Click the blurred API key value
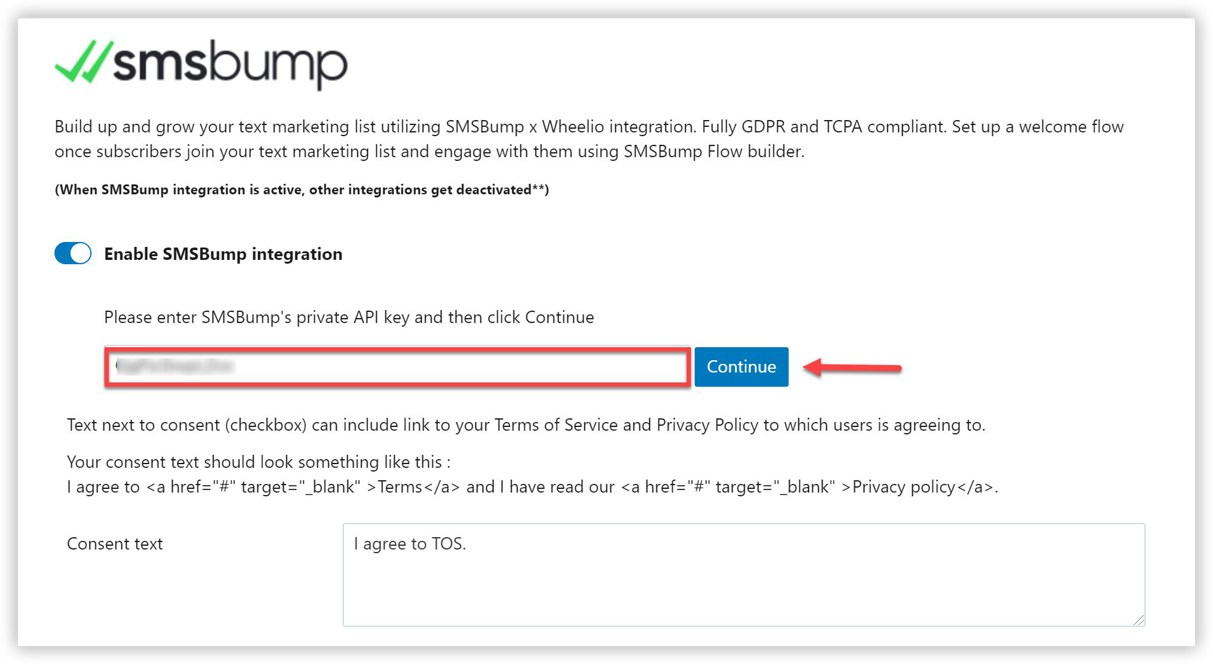This screenshot has width=1213, height=664. 174,366
